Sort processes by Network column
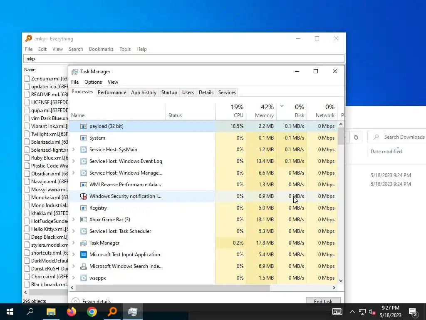This screenshot has width=426, height=320. coord(322,111)
